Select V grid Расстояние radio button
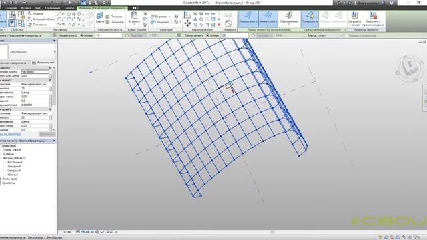The image size is (427, 240). pos(253,35)
